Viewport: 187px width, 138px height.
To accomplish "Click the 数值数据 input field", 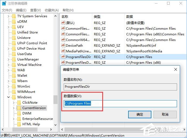I will (120, 103).
